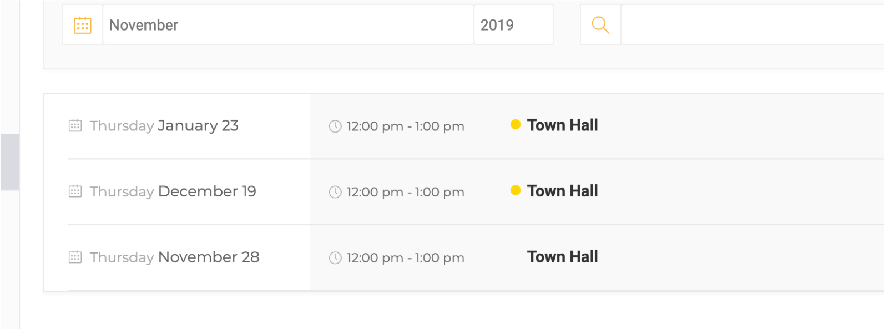Click the gray scrollbar thumb on left edge
Viewport: 884px width, 329px height.
pos(9,162)
